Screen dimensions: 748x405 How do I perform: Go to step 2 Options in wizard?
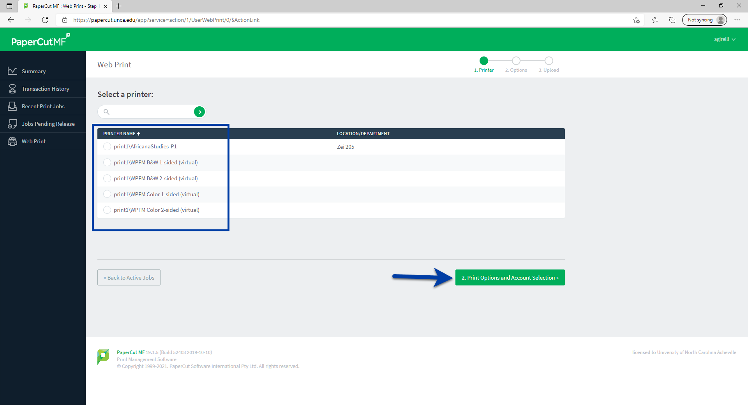pos(516,61)
